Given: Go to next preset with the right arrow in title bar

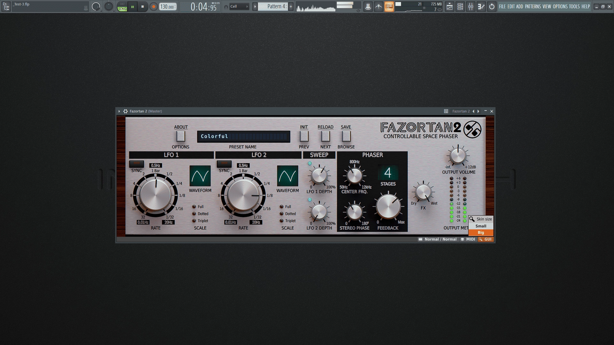Looking at the screenshot, I should 478,111.
